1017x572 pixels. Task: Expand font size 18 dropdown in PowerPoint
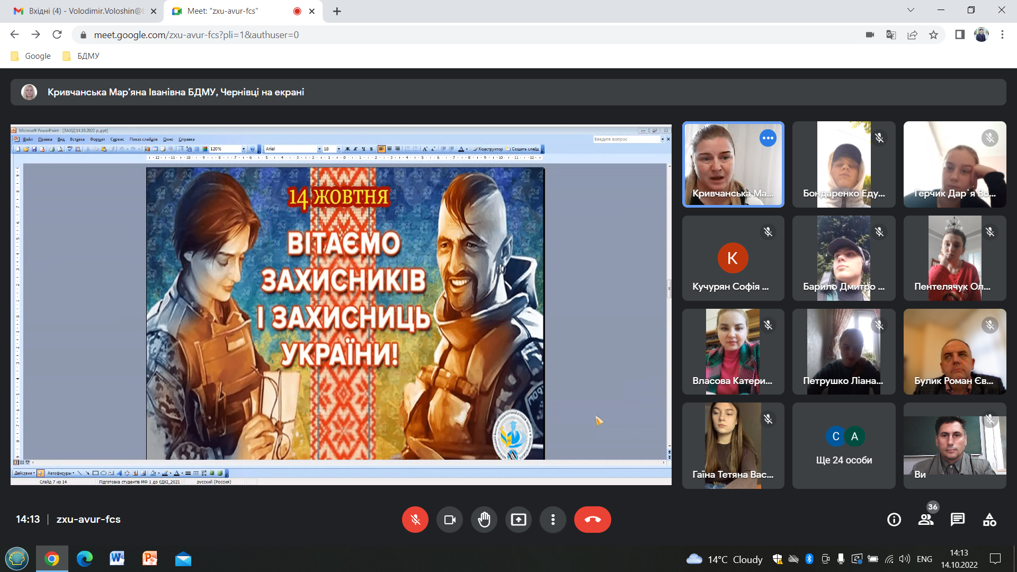pyautogui.click(x=339, y=149)
